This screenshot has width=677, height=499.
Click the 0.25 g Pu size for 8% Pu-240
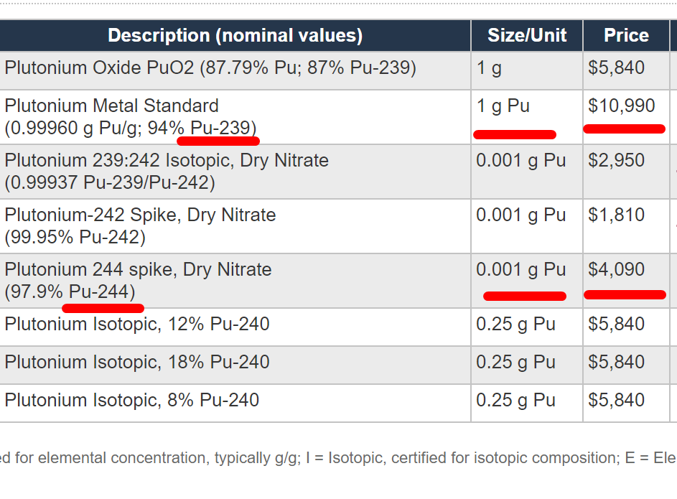pos(515,400)
